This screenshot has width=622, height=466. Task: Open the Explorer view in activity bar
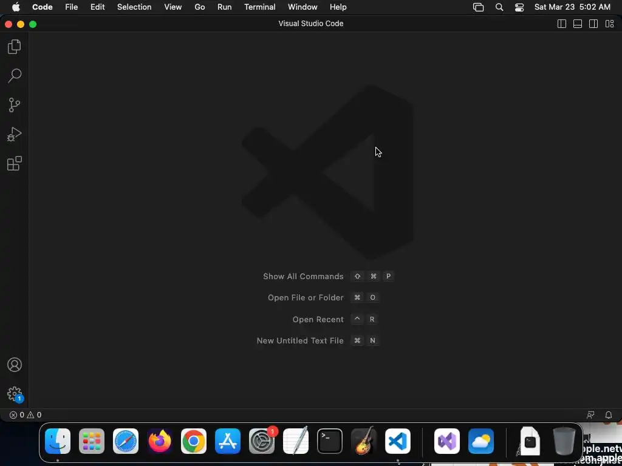pyautogui.click(x=15, y=47)
